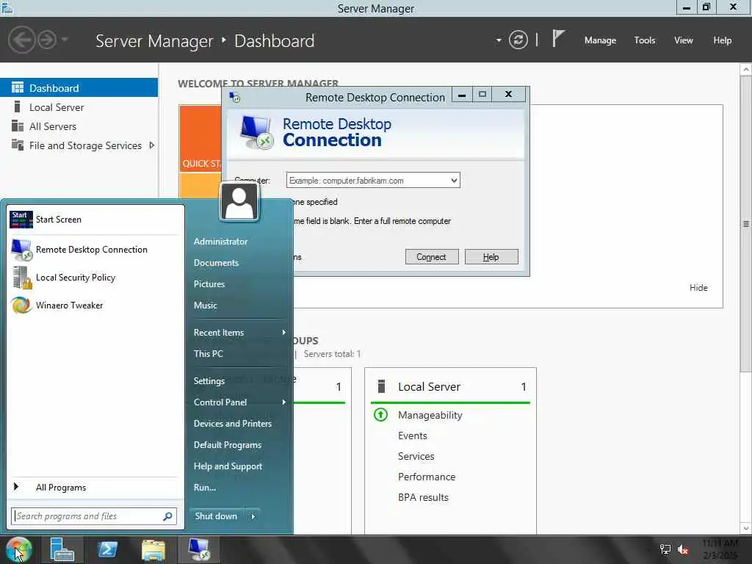Open Services in the Local Server tile
This screenshot has height=564, width=752.
click(416, 456)
